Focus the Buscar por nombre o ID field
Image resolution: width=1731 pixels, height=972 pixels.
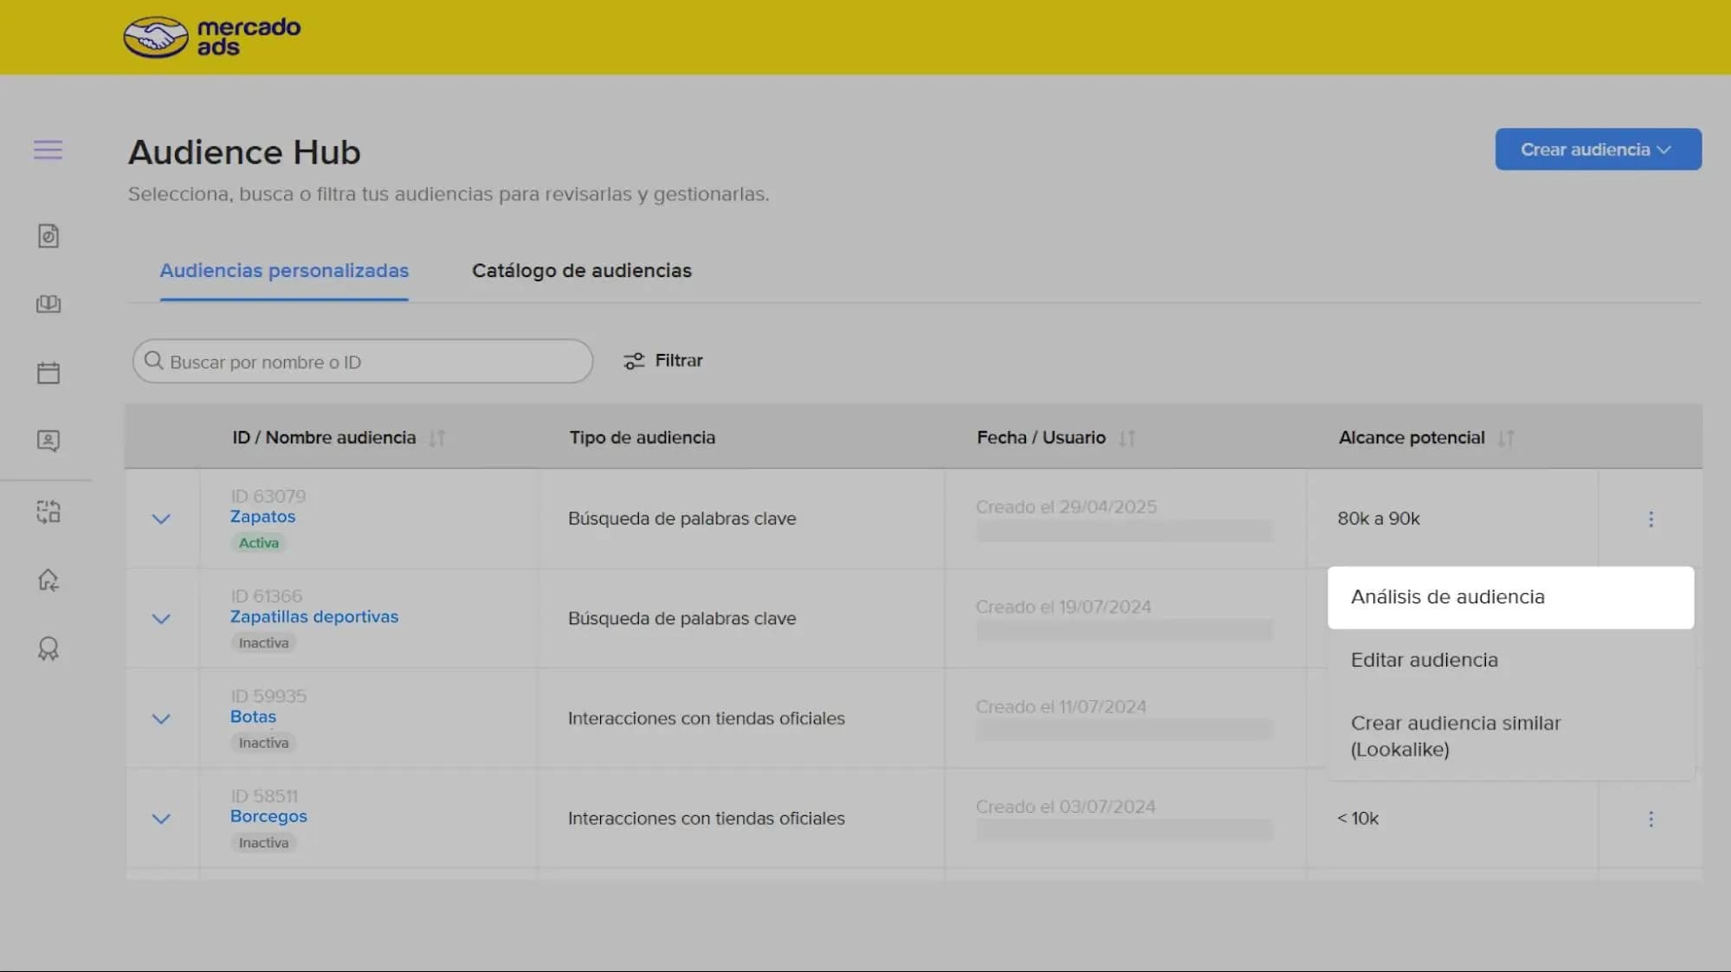363,361
